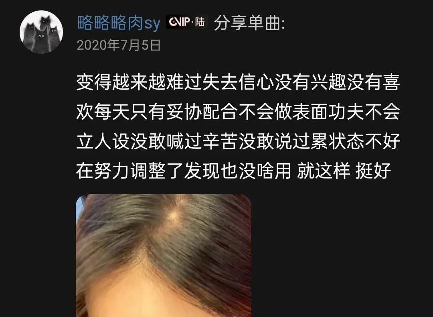The height and width of the screenshot is (317, 433).
Task: Select the 分享单曲: label
Action: (x=249, y=22)
